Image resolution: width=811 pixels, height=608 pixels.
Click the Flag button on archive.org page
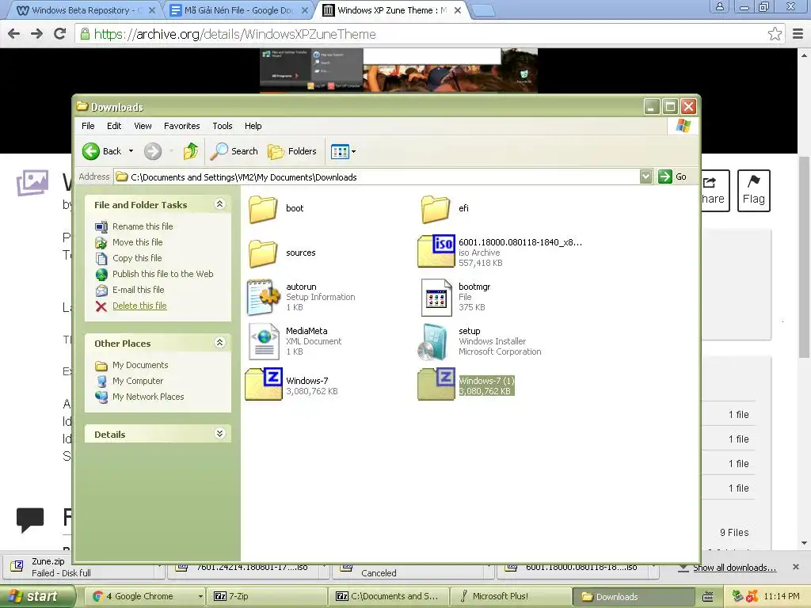pos(754,190)
